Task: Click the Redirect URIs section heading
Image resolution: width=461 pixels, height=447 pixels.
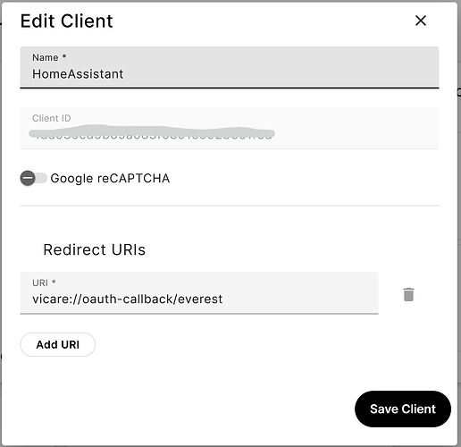Action: coord(94,249)
